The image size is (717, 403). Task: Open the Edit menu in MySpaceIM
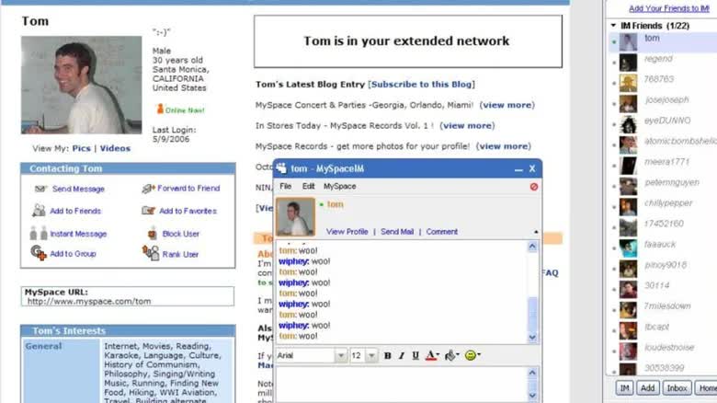(x=309, y=187)
